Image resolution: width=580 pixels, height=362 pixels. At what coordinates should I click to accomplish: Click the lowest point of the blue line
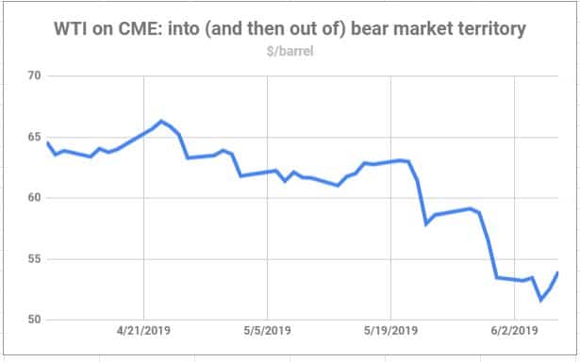pos(541,300)
